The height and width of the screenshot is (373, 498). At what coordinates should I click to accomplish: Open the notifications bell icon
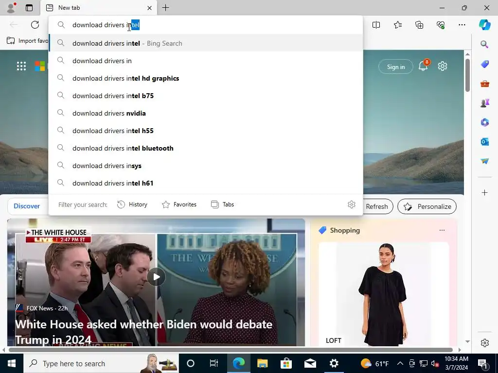(x=424, y=66)
